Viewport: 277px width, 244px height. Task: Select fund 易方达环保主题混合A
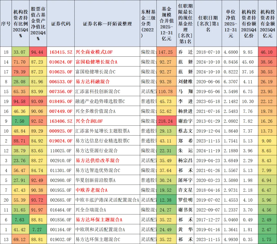click(x=99, y=220)
